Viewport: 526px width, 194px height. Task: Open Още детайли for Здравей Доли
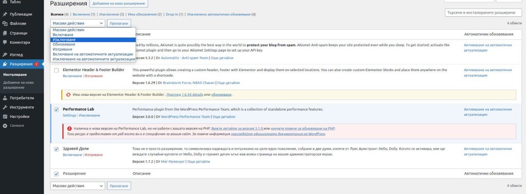pos(199,162)
